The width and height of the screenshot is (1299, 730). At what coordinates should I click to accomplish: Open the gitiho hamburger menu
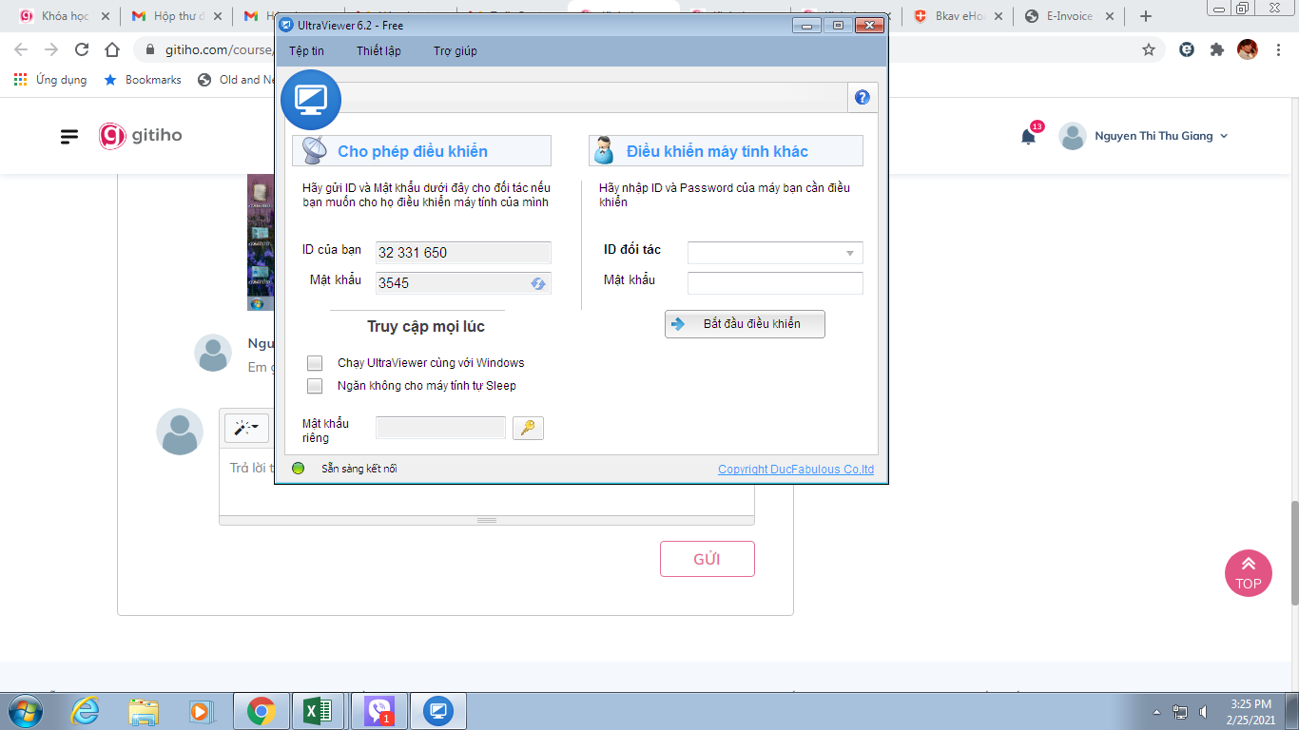tap(69, 137)
